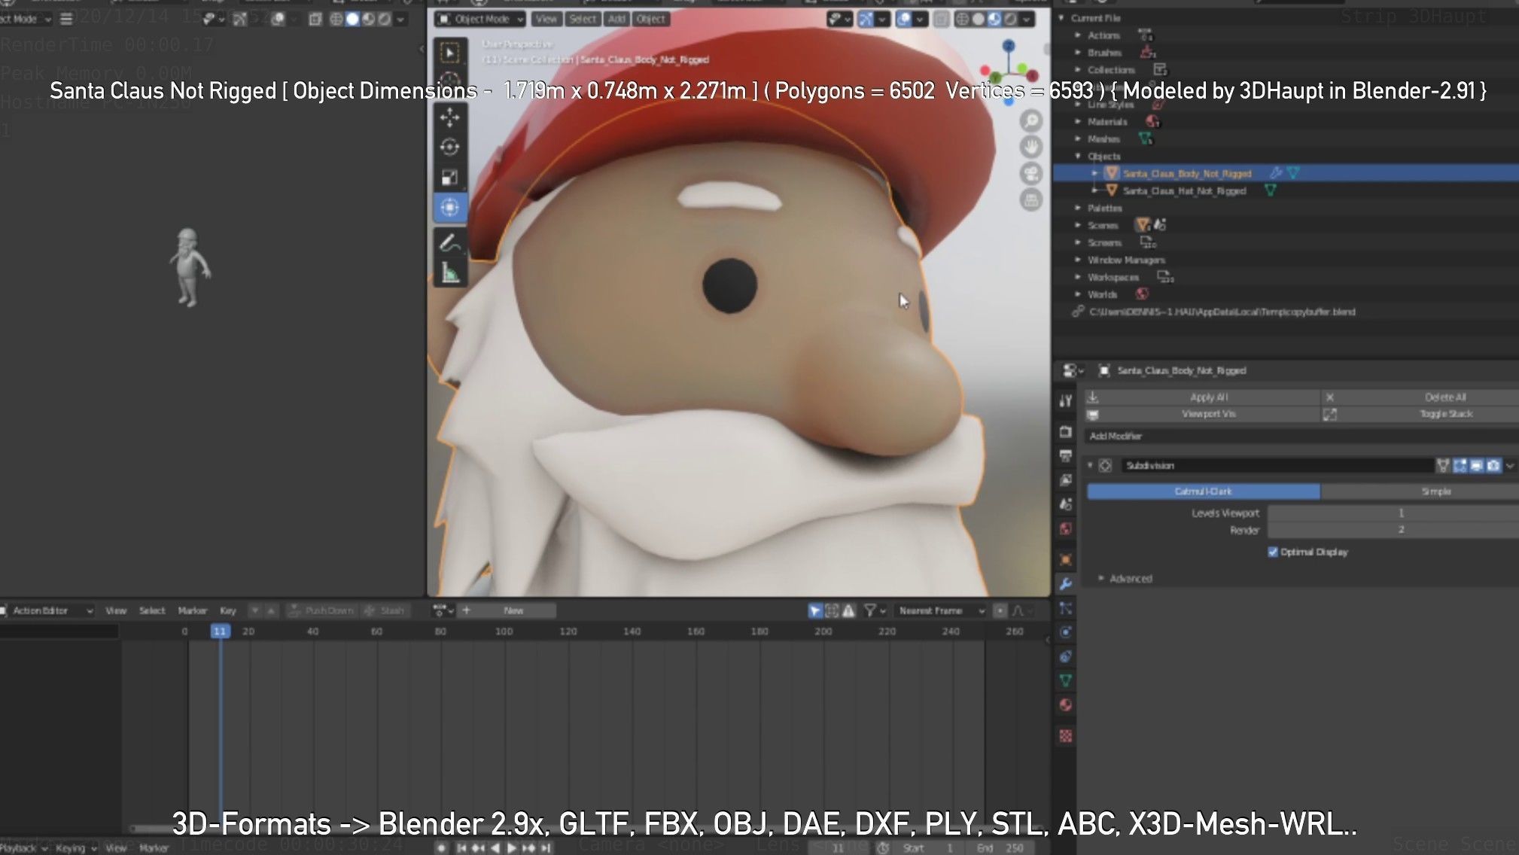The height and width of the screenshot is (855, 1519).
Task: Select the Transform tool in viewport toolbar
Action: pyautogui.click(x=450, y=208)
